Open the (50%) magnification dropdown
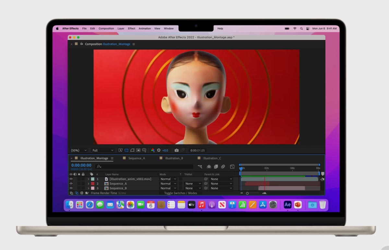The image size is (389, 250). click(79, 150)
